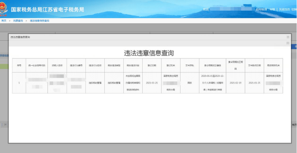Image resolution: width=297 pixels, height=153 pixels.
Task: Click 关闭当页 link in header
Action: [284, 9]
